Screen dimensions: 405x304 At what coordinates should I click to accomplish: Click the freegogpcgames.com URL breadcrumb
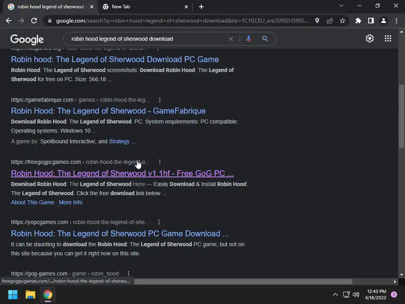click(80, 162)
